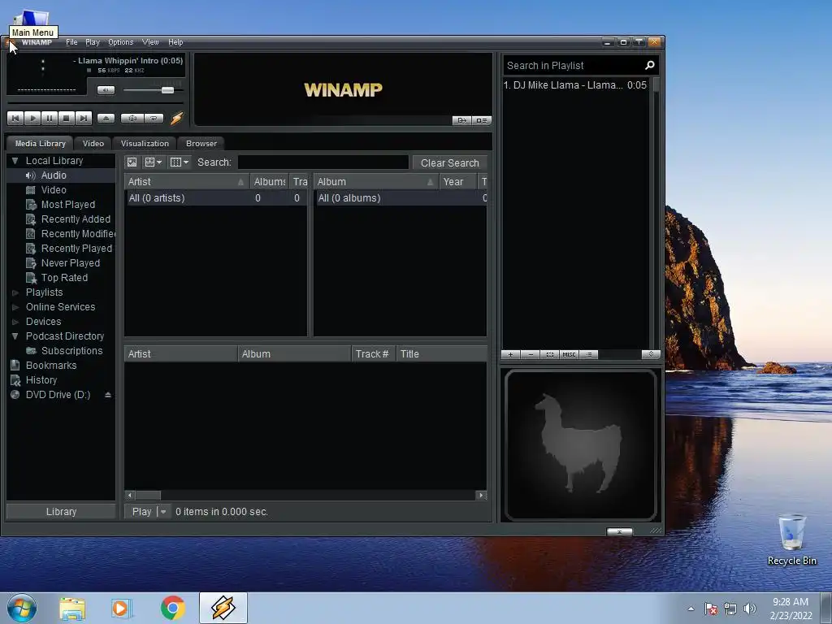
Task: Select the All (0 albums) row
Action: (x=400, y=198)
